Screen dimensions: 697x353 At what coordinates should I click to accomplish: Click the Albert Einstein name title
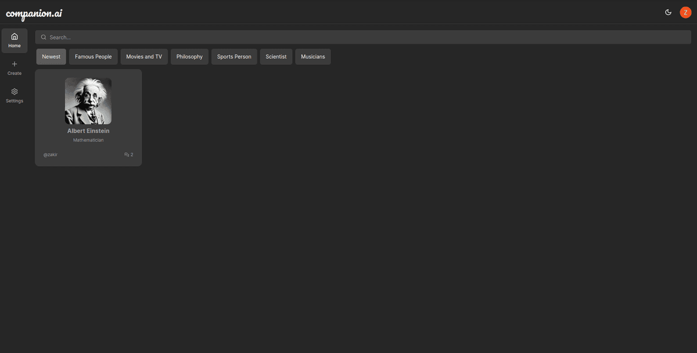pyautogui.click(x=88, y=131)
